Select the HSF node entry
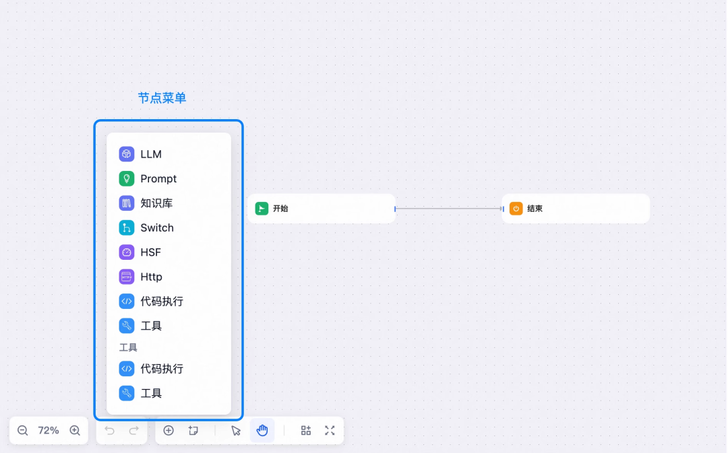The height and width of the screenshot is (453, 728). click(x=169, y=252)
